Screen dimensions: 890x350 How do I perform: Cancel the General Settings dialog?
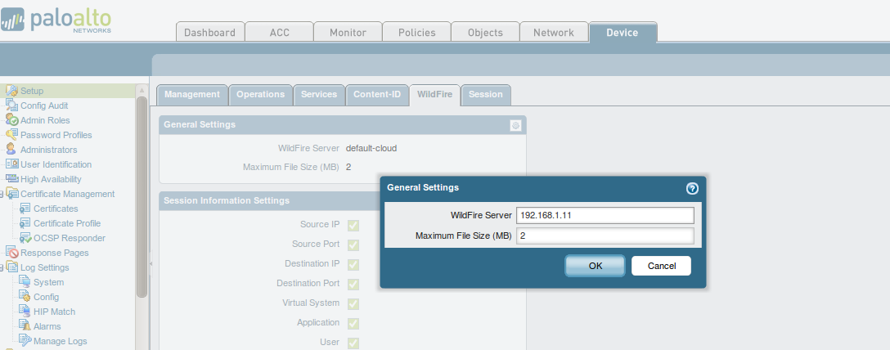click(661, 266)
